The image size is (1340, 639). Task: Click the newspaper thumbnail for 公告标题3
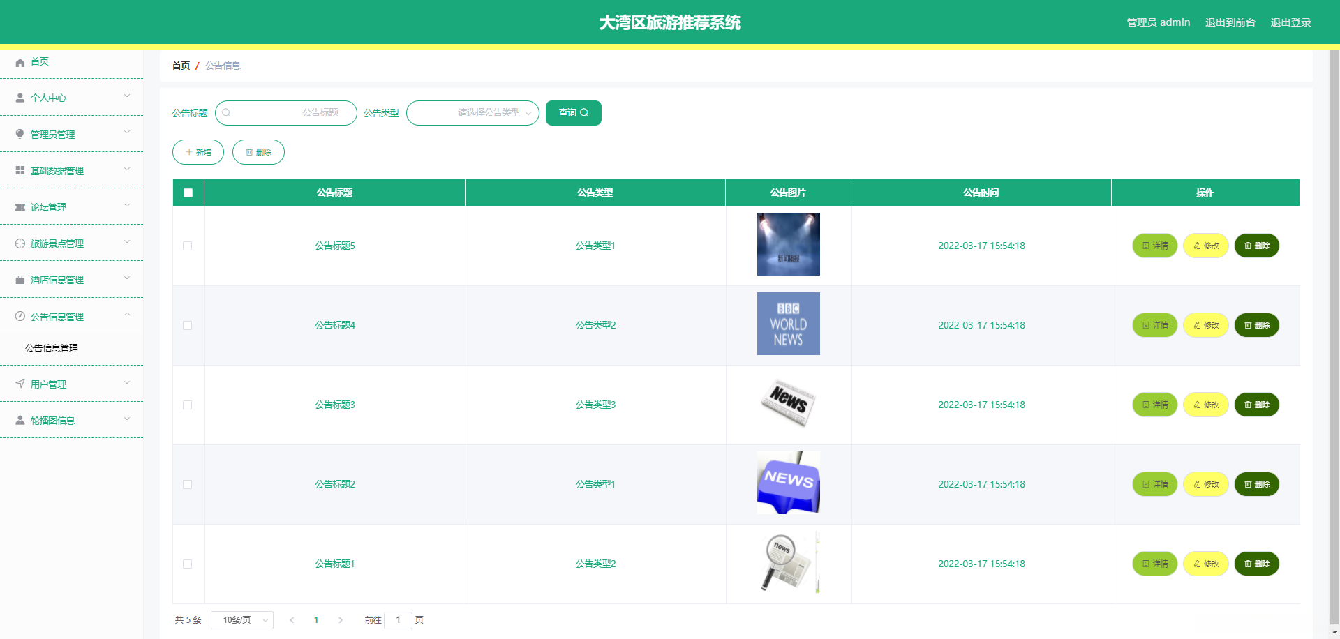(x=789, y=403)
